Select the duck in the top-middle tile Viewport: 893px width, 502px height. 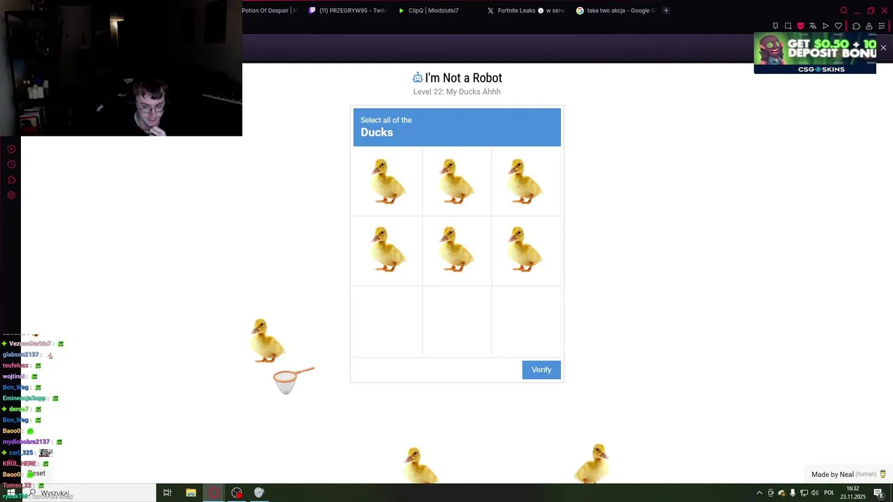tap(456, 181)
